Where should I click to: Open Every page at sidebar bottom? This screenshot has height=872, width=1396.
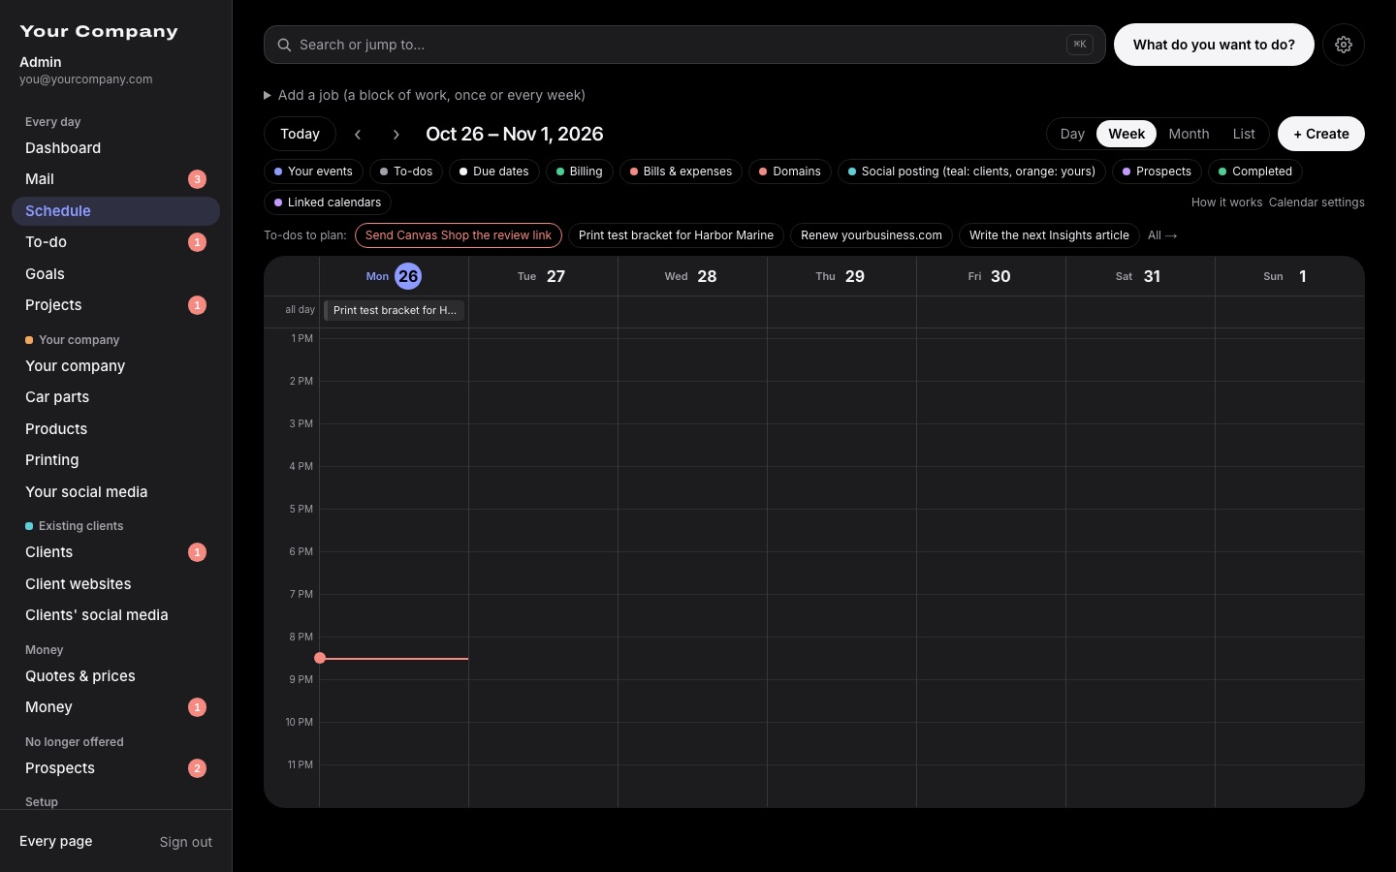click(56, 841)
